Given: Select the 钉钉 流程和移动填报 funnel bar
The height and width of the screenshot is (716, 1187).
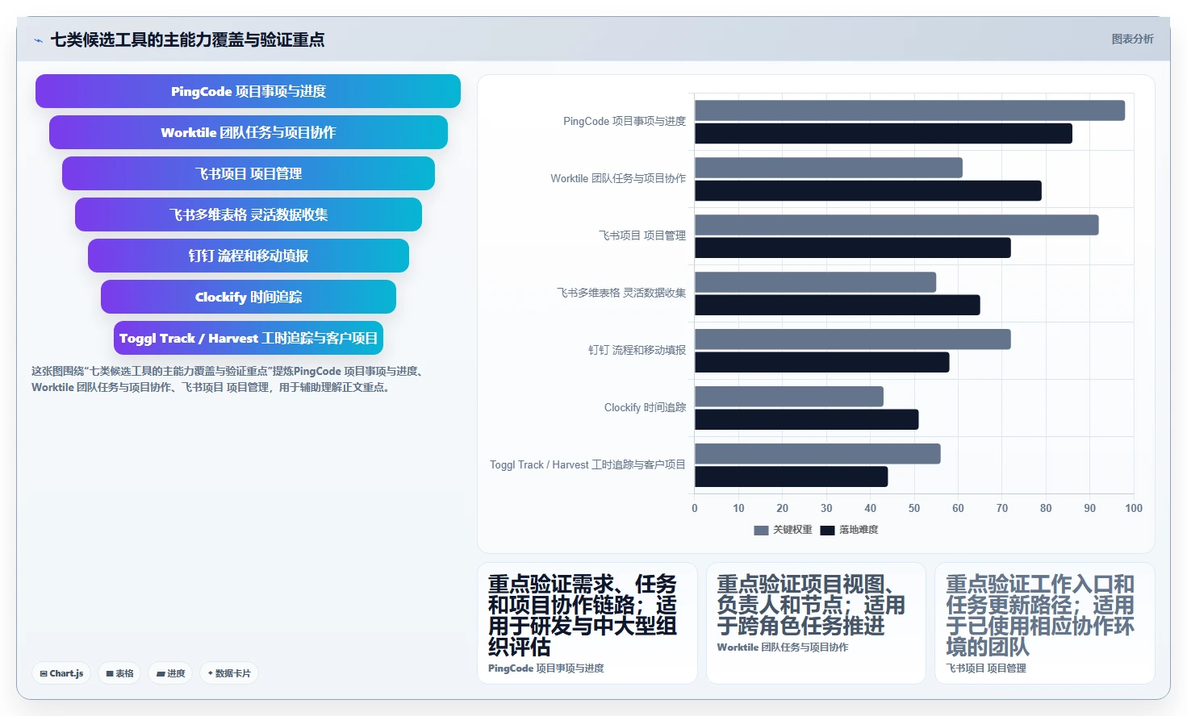Looking at the screenshot, I should [248, 256].
